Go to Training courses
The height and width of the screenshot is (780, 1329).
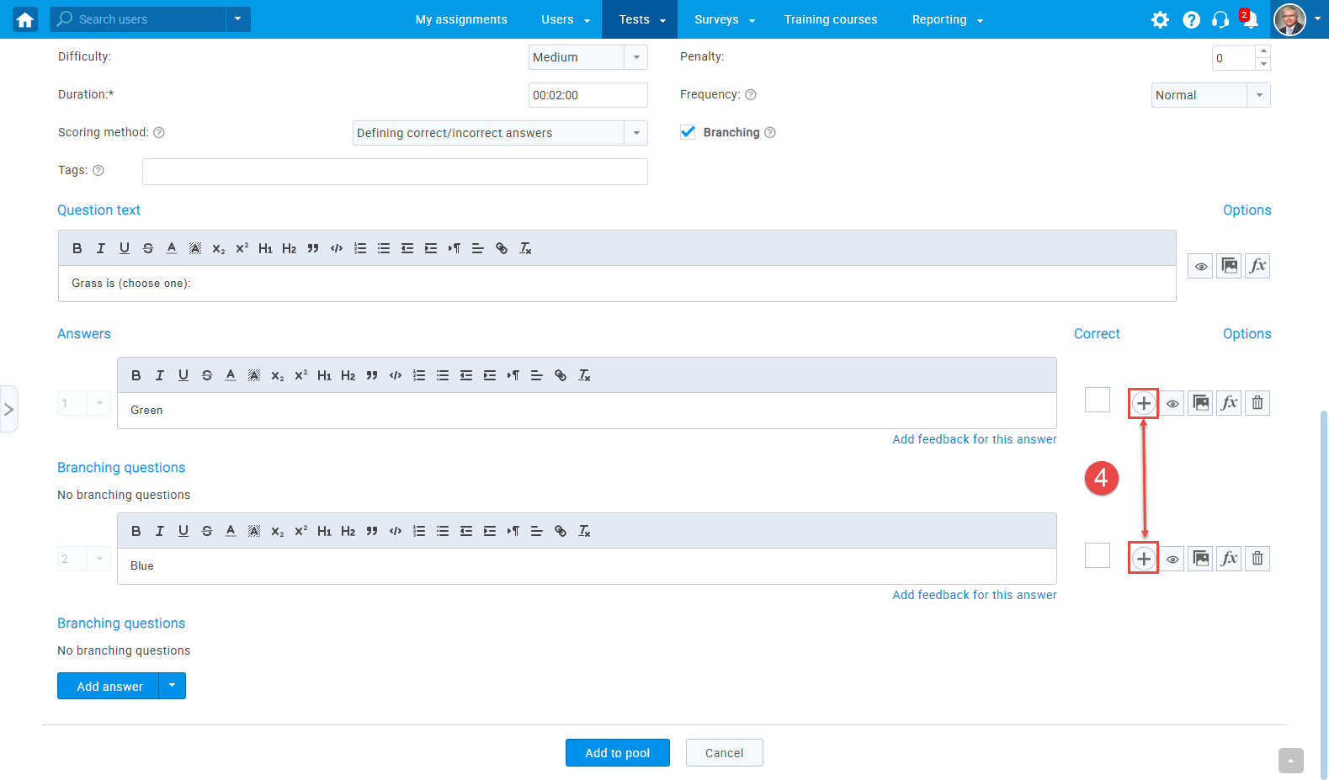pos(830,19)
